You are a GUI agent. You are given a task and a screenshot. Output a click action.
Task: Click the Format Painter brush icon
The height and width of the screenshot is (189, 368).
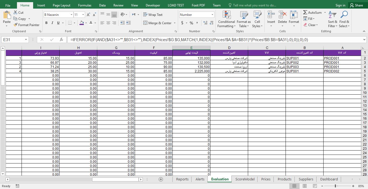tap(15, 25)
